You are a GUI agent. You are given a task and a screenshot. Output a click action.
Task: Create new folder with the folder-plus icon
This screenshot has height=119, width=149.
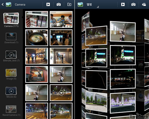69,4
